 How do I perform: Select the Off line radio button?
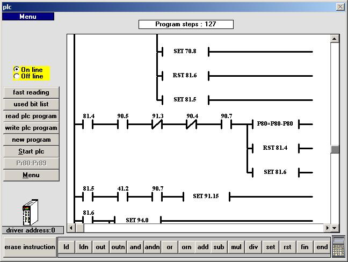[x=17, y=76]
